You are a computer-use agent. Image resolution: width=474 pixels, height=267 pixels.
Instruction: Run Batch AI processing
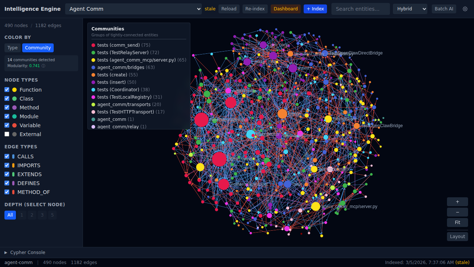(444, 9)
